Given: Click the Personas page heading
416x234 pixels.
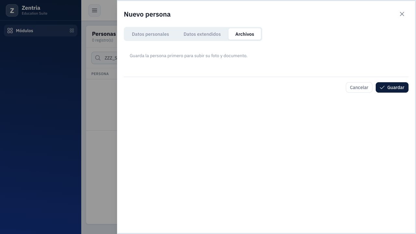Looking at the screenshot, I should [x=104, y=34].
